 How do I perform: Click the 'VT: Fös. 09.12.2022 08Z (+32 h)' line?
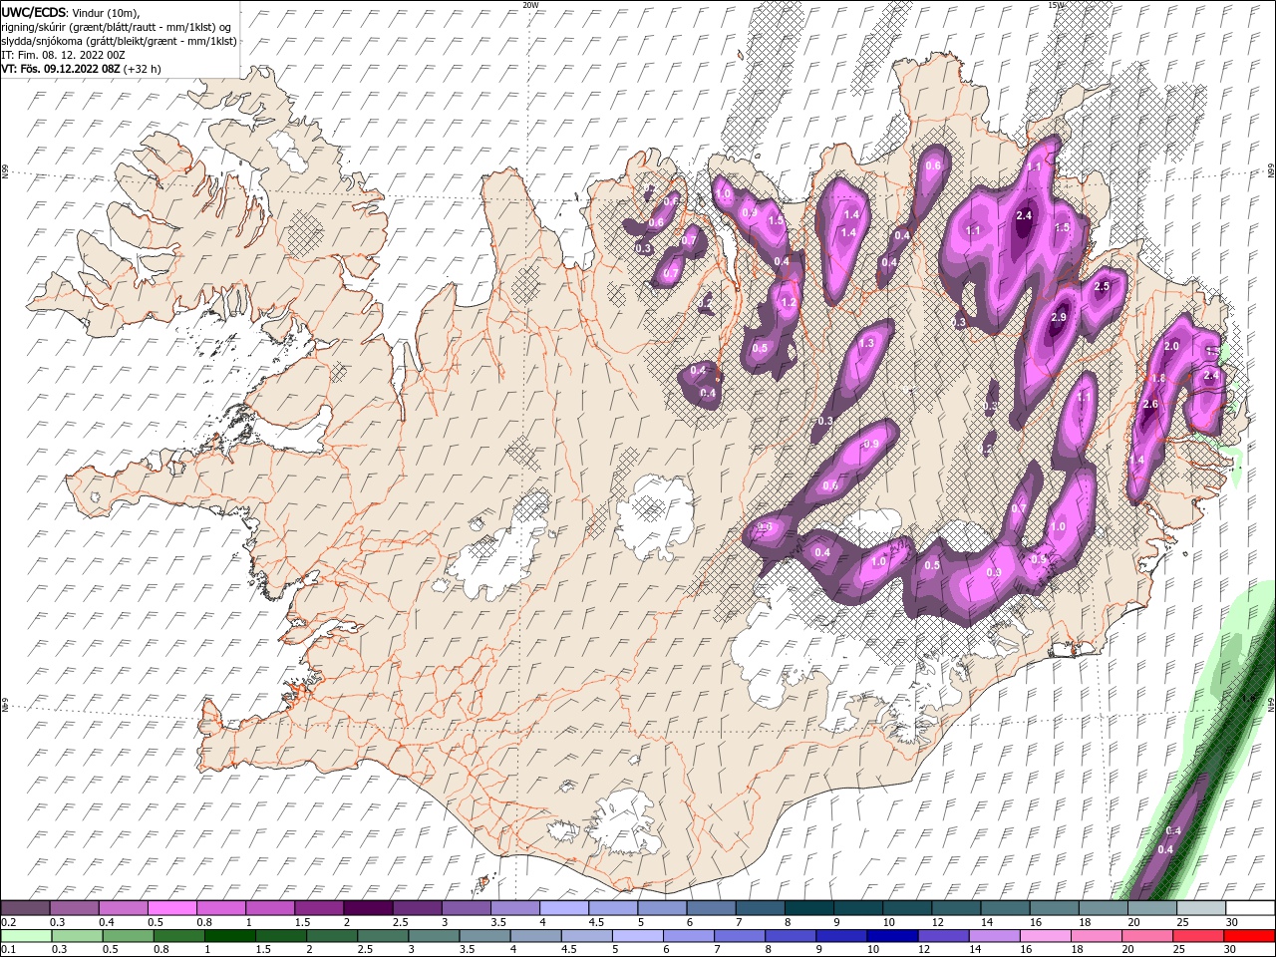(81, 69)
